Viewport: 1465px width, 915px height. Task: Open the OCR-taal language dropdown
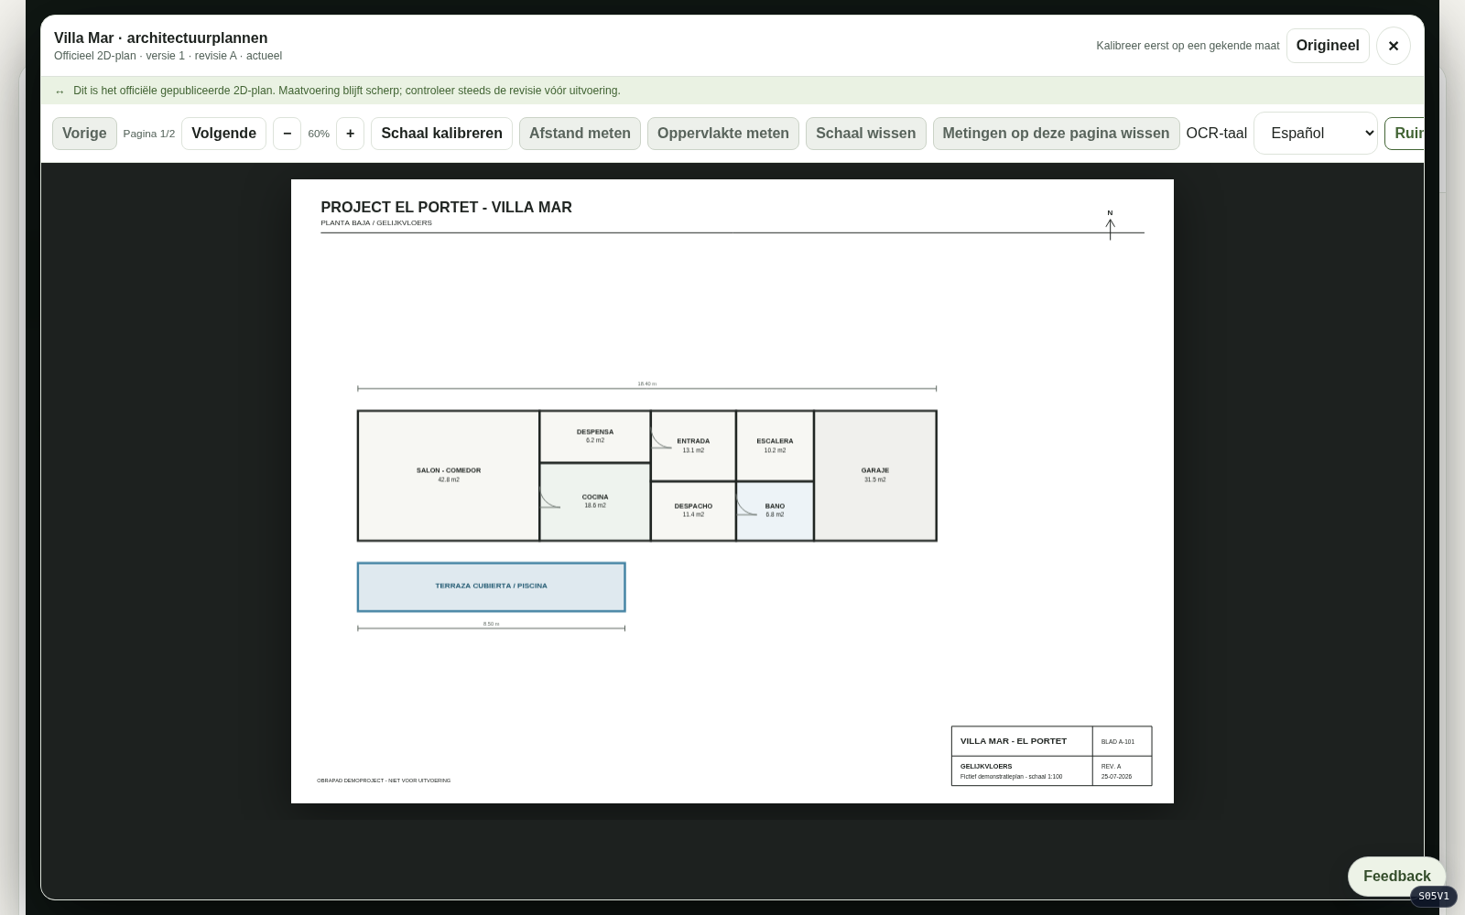[1315, 134]
